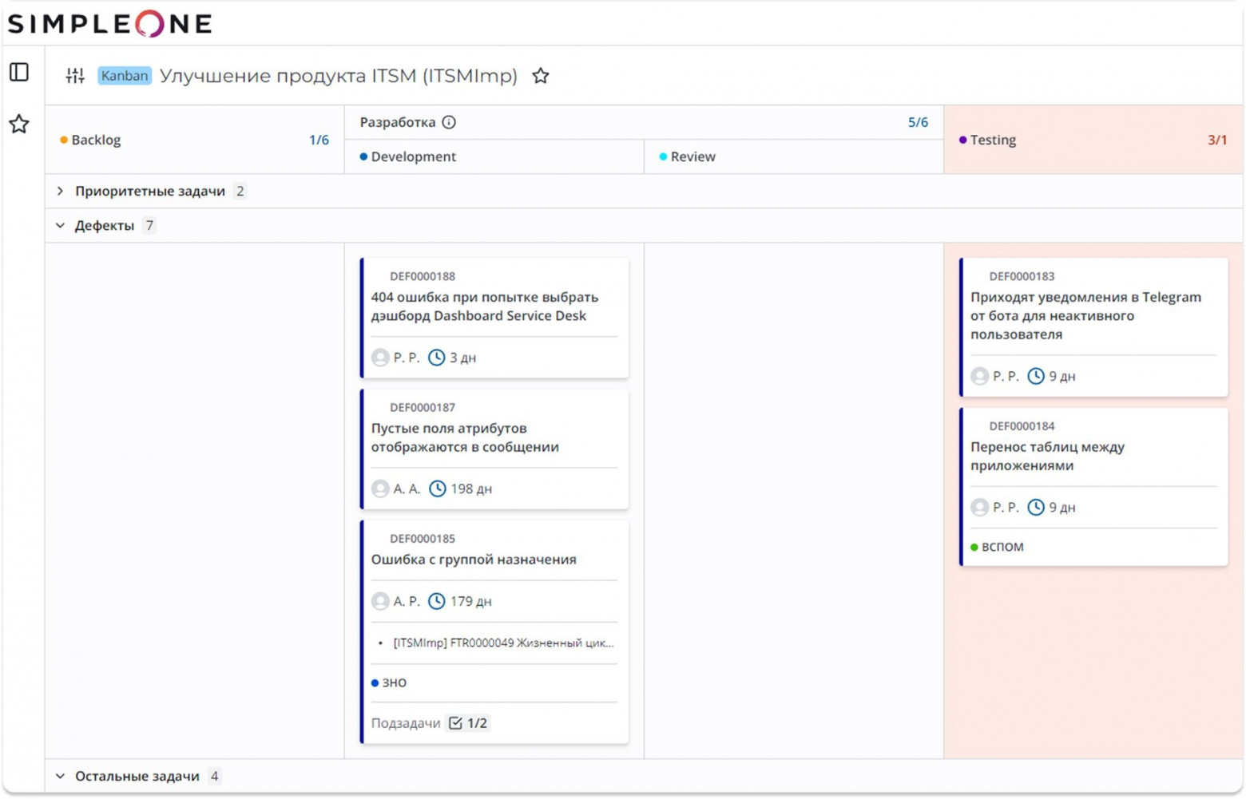
Task: Click the ЗНО tag on DEF0000185 card
Action: point(389,682)
